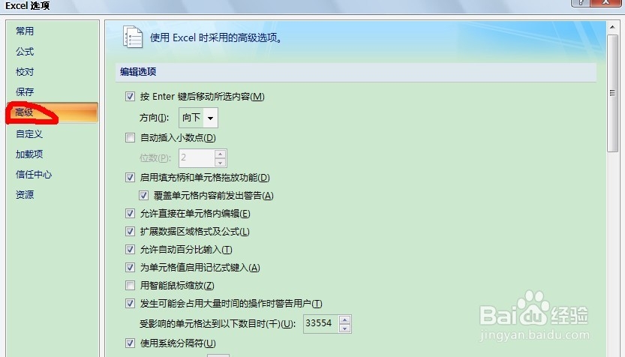The width and height of the screenshot is (625, 357).
Task: Enable 自动插入小数点 checkbox
Action: [x=130, y=138]
